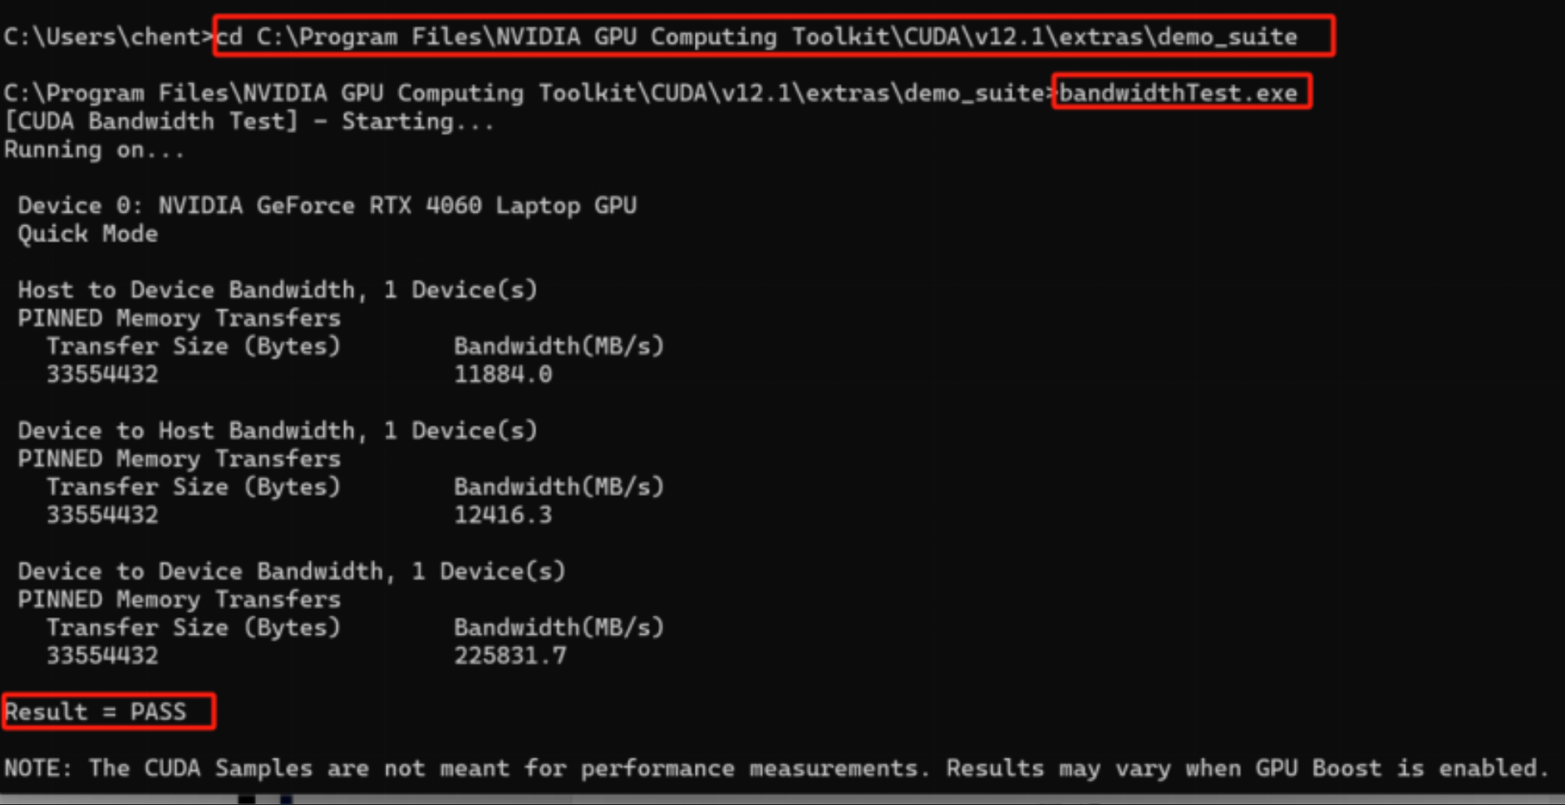Screen dimensions: 1565x805
Task: Click the Running on... text
Action: tap(94, 150)
